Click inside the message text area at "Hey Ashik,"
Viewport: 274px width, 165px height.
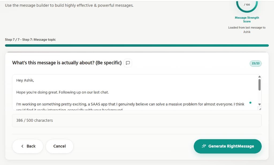pyautogui.click(x=25, y=80)
